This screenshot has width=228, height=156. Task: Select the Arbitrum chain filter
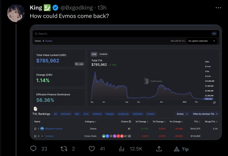97,114
